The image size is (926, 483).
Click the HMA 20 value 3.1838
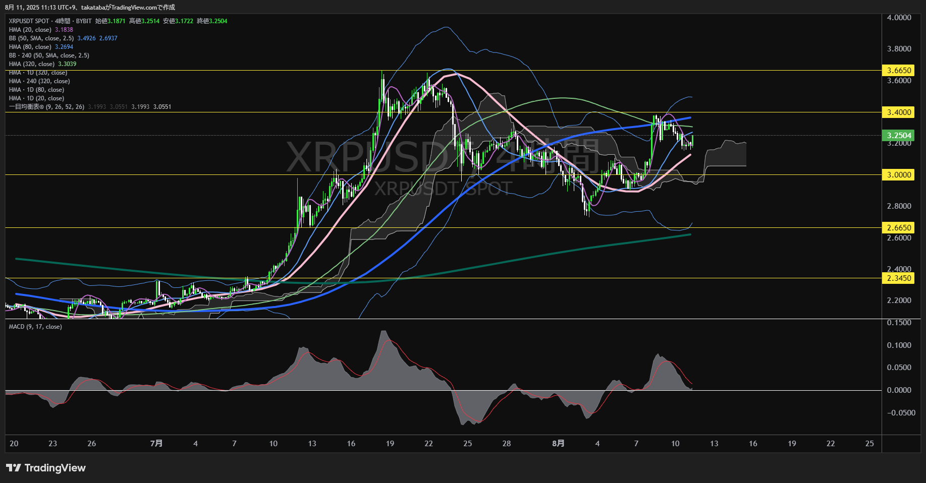[x=64, y=30]
